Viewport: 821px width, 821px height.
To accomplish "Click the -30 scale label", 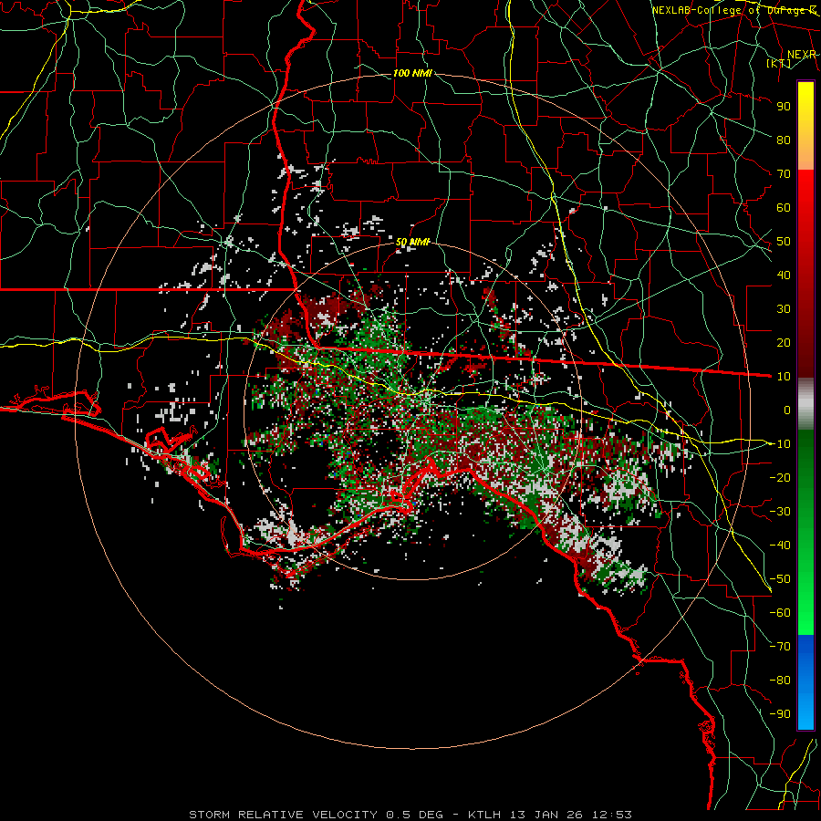I will [780, 512].
